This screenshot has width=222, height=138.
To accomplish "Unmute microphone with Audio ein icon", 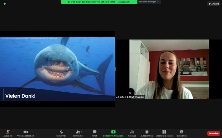I will pos(8,132).
